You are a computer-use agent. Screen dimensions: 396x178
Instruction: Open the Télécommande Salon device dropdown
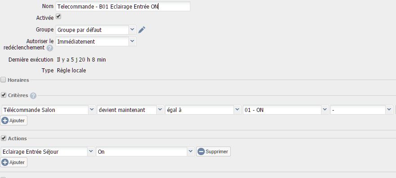[48, 110]
